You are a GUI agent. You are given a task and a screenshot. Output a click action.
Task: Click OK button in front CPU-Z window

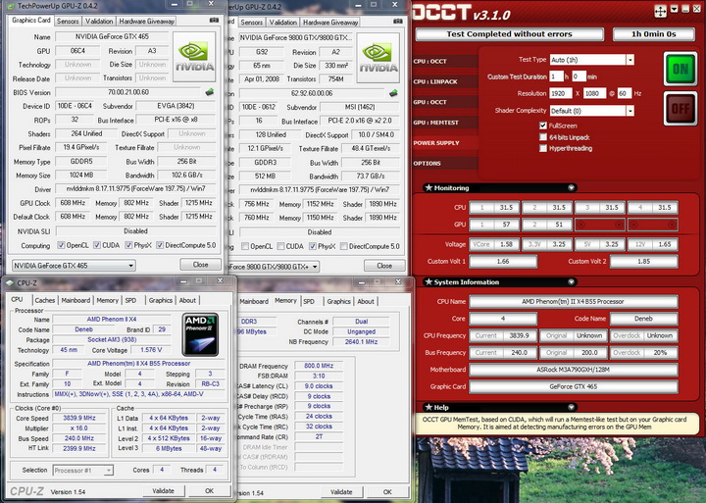click(x=210, y=491)
